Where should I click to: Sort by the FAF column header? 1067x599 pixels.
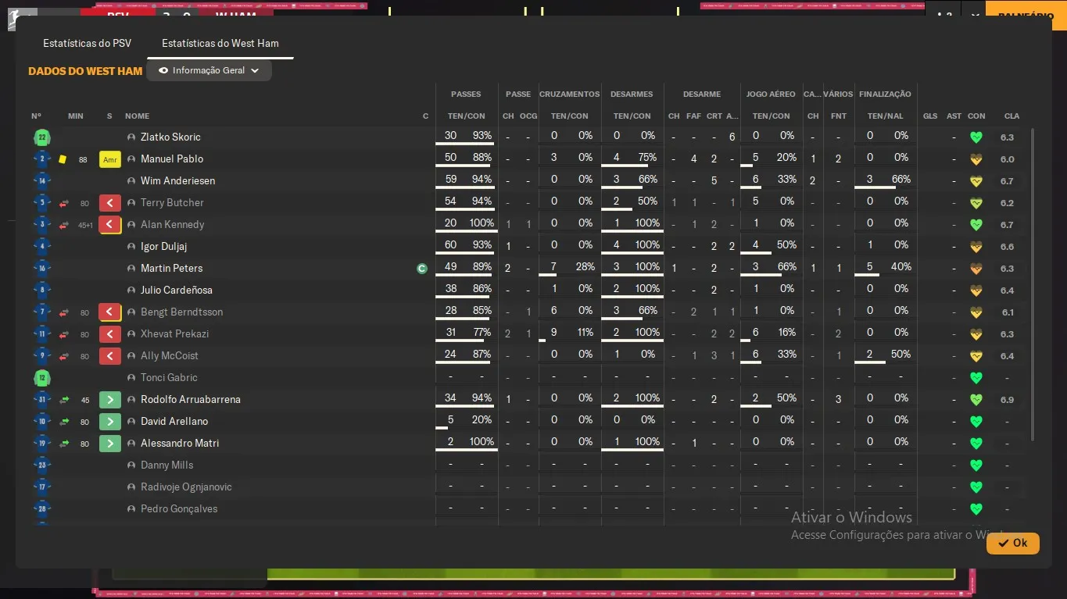pos(693,116)
